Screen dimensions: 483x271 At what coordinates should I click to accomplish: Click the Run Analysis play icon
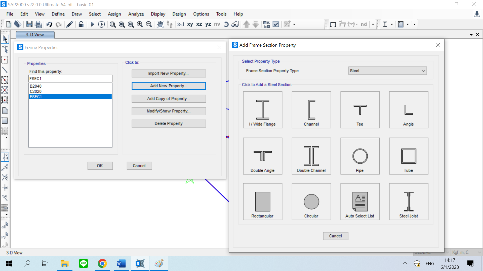[x=92, y=24]
